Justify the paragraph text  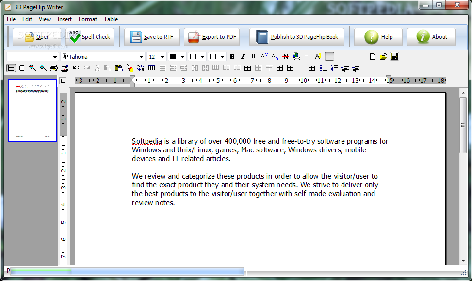pyautogui.click(x=351, y=57)
